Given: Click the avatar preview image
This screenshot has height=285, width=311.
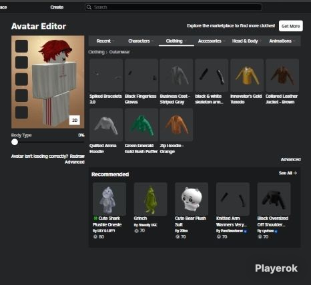Looking at the screenshot, I should (48, 82).
